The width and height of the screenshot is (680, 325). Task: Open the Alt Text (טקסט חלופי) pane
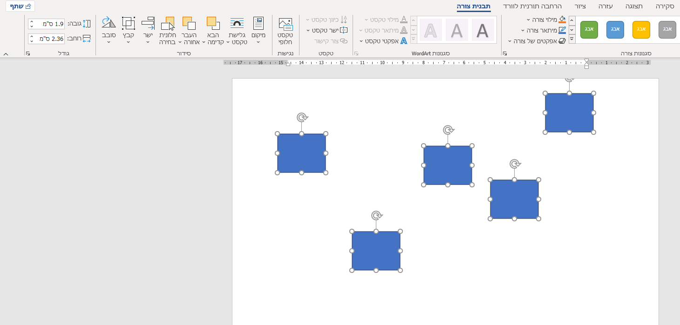click(285, 31)
